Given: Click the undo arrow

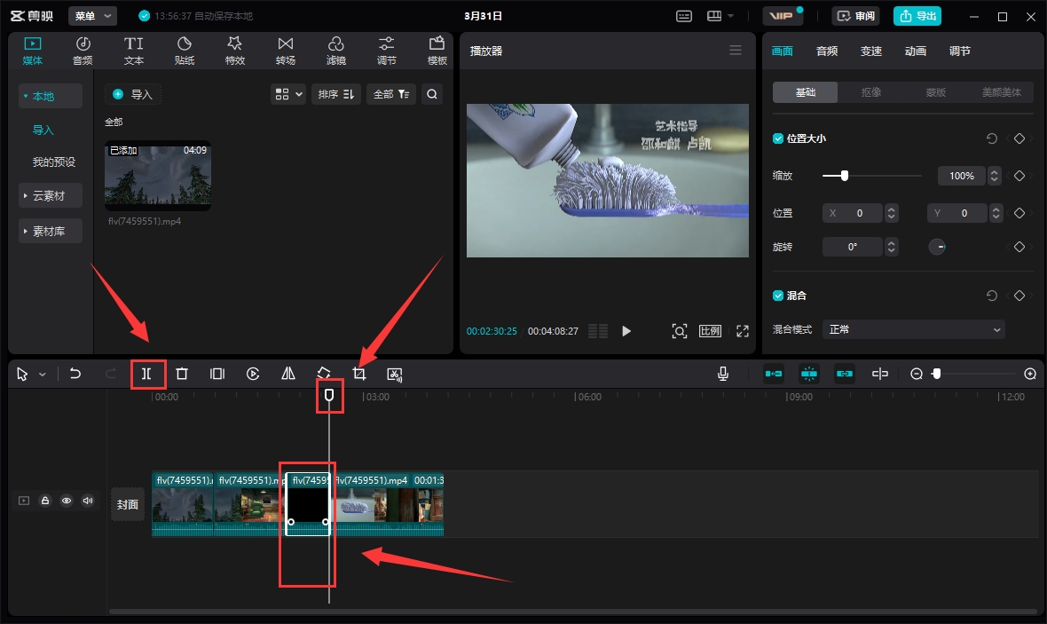Looking at the screenshot, I should (x=75, y=374).
